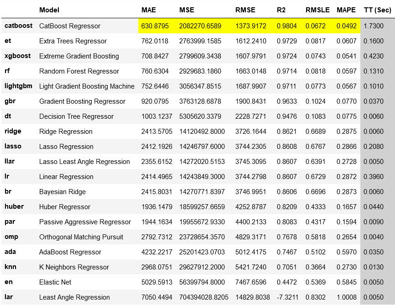Select Huber Regressor model name
This screenshot has width=395, height=306.
pyautogui.click(x=65, y=207)
